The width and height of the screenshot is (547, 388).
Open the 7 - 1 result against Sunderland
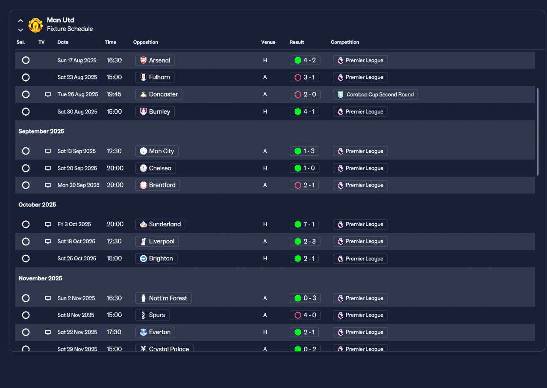click(x=304, y=224)
